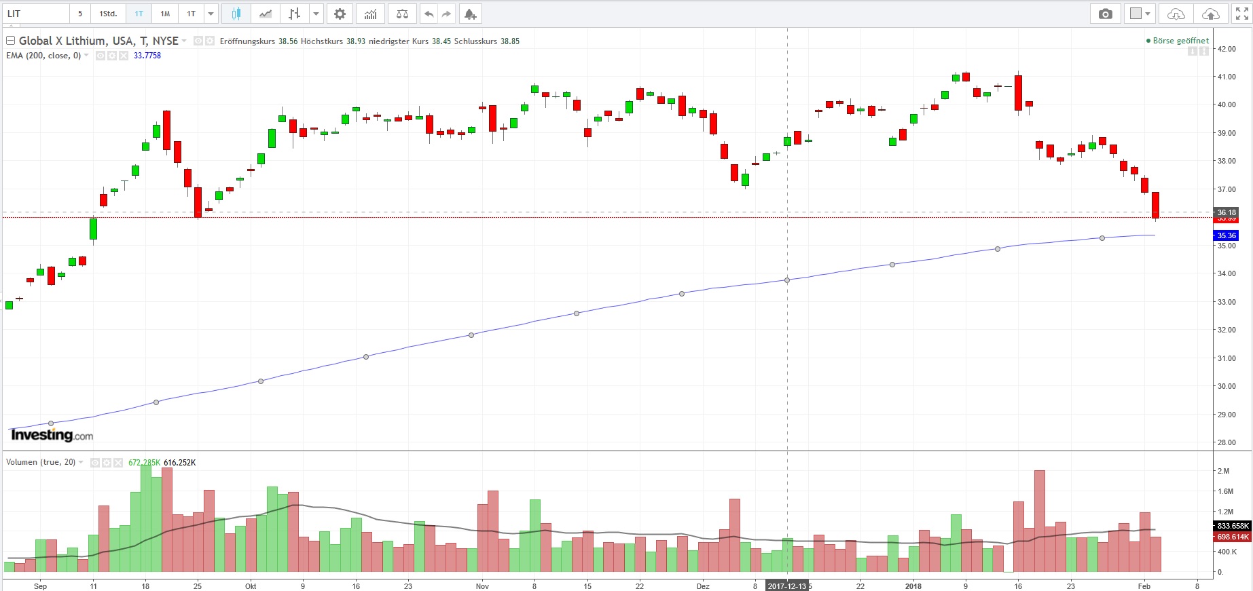Enter fullscreen chart mode
The image size is (1253, 591).
1241,14
